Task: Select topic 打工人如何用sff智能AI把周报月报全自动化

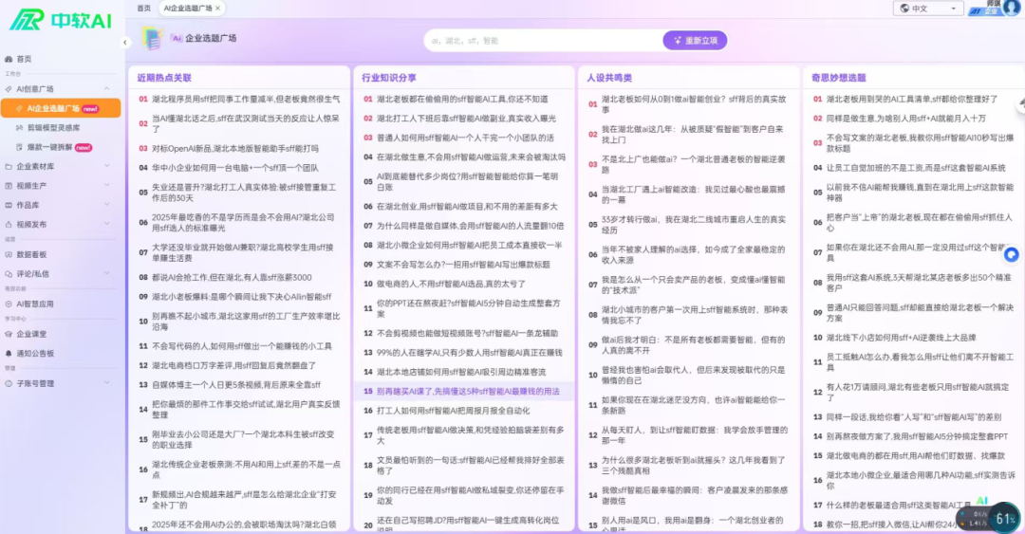Action: (453, 411)
